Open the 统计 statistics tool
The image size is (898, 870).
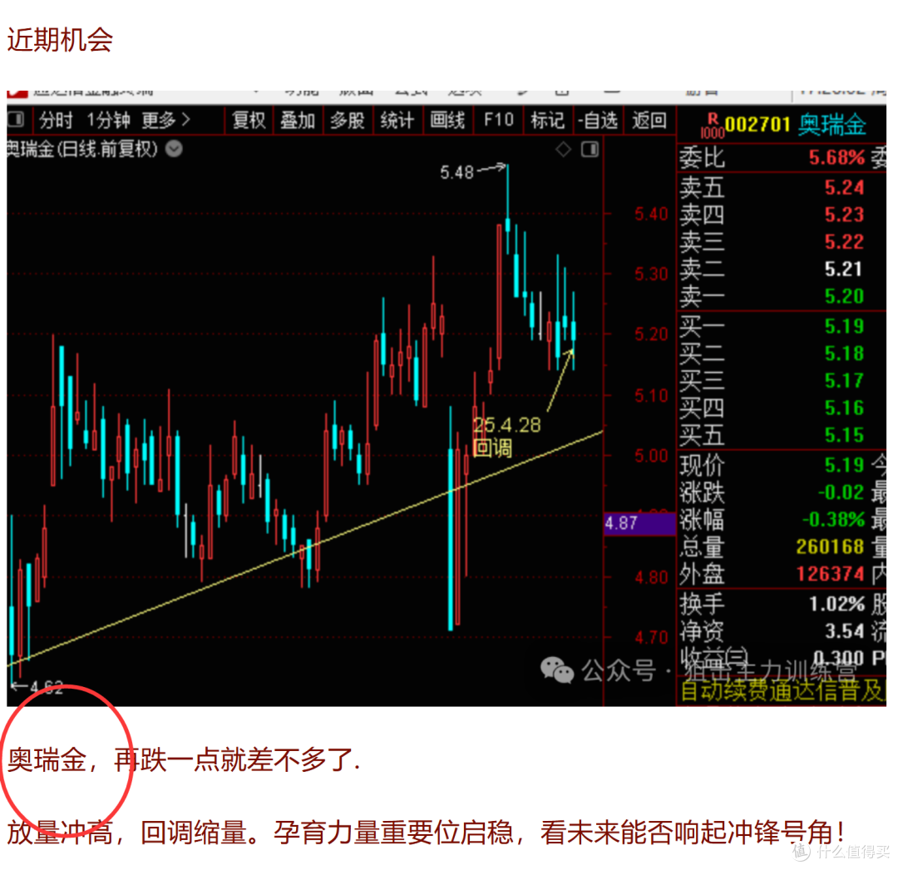(x=397, y=121)
